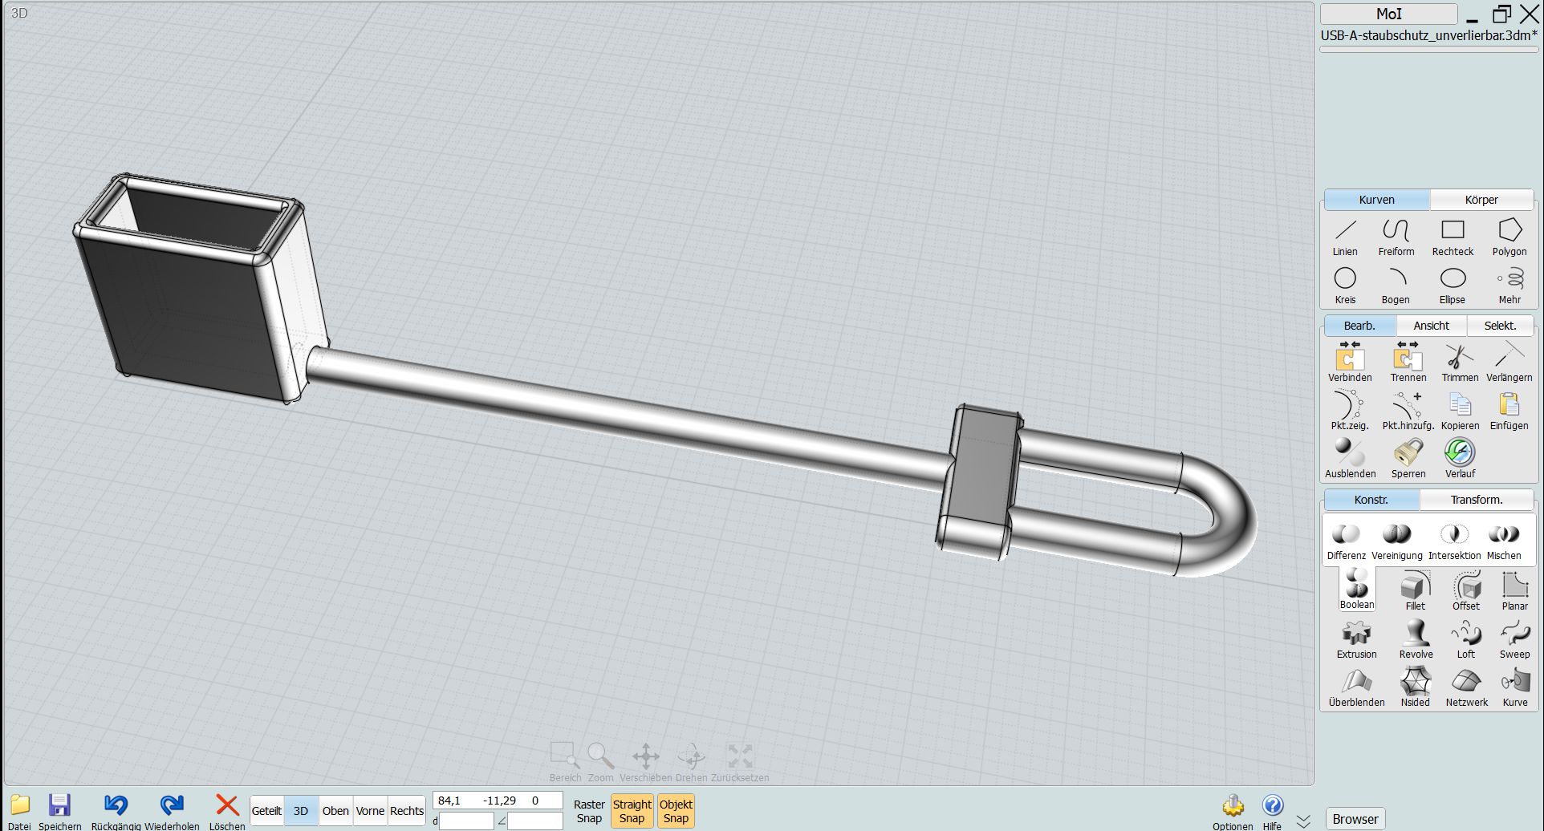
Task: Switch to Geteilt split view
Action: [266, 811]
